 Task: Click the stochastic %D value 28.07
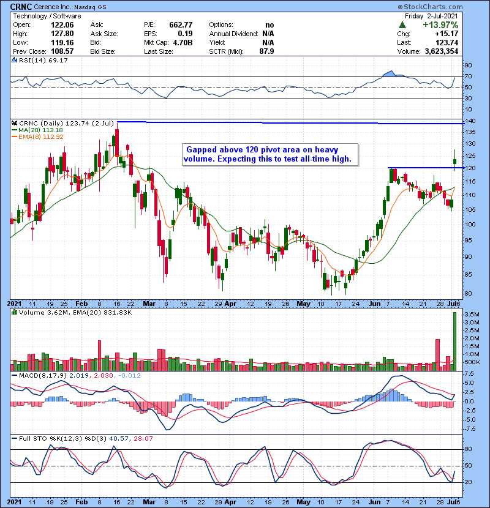coord(143,439)
